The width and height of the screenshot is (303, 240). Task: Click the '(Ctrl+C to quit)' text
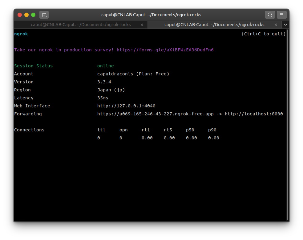pyautogui.click(x=264, y=34)
